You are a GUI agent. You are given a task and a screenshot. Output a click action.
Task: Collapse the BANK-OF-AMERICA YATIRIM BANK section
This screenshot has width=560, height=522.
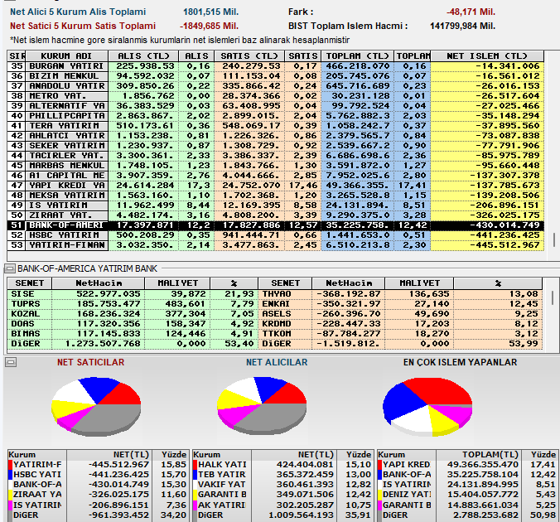tap(10, 268)
